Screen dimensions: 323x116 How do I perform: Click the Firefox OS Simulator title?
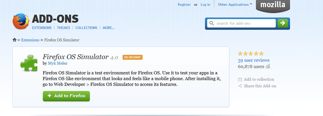(x=75, y=57)
